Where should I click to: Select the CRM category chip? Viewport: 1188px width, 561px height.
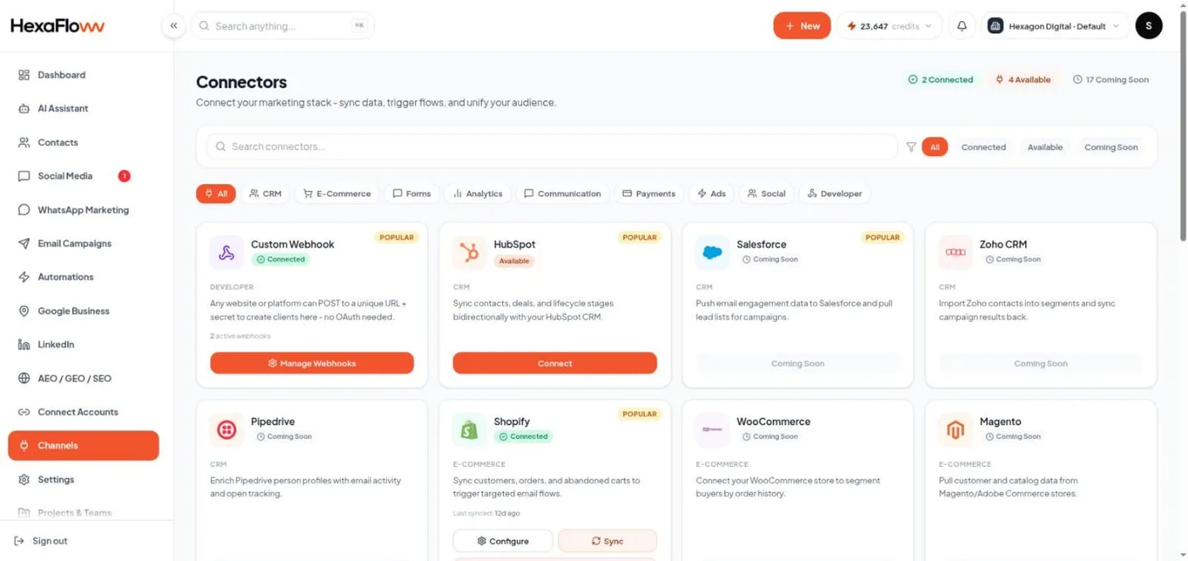coord(265,194)
